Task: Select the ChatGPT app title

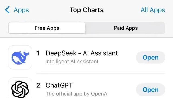Action: click(59, 85)
